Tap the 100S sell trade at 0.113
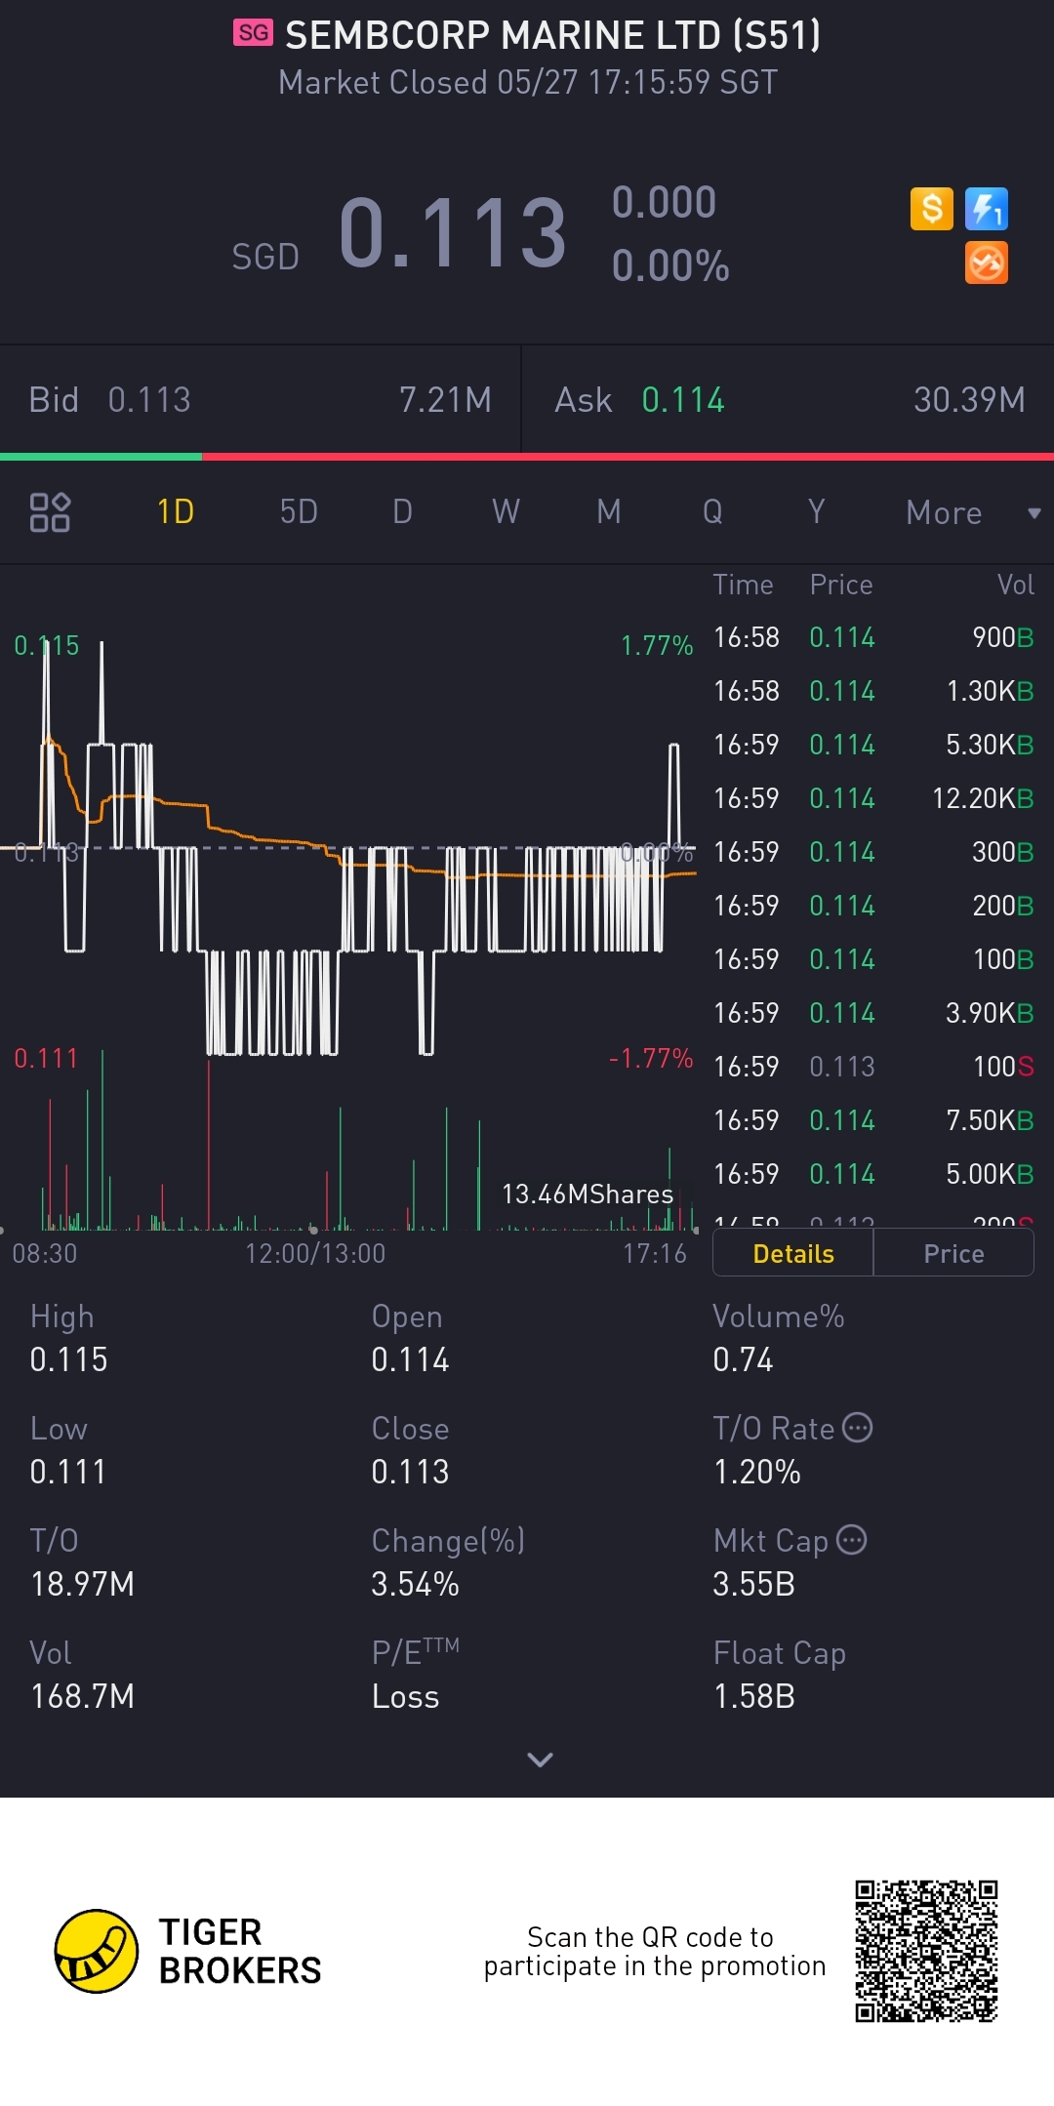This screenshot has width=1054, height=2106. (873, 1067)
